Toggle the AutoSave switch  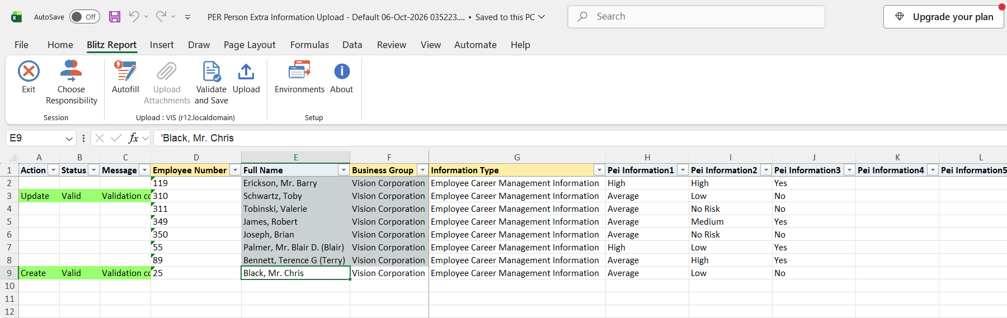tap(84, 17)
